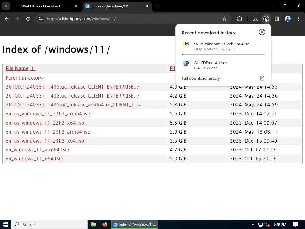The height and width of the screenshot is (229, 305).
Task: Download the amd64fre_CLIENT_L release file
Action: (x=73, y=105)
